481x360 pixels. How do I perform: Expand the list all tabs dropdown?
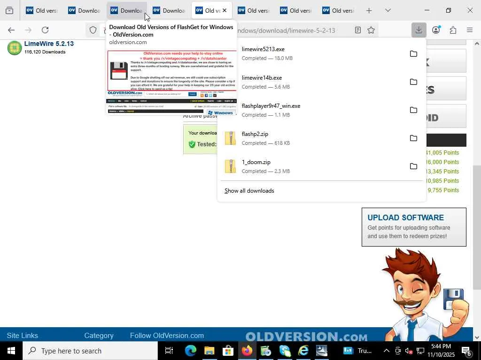(388, 10)
